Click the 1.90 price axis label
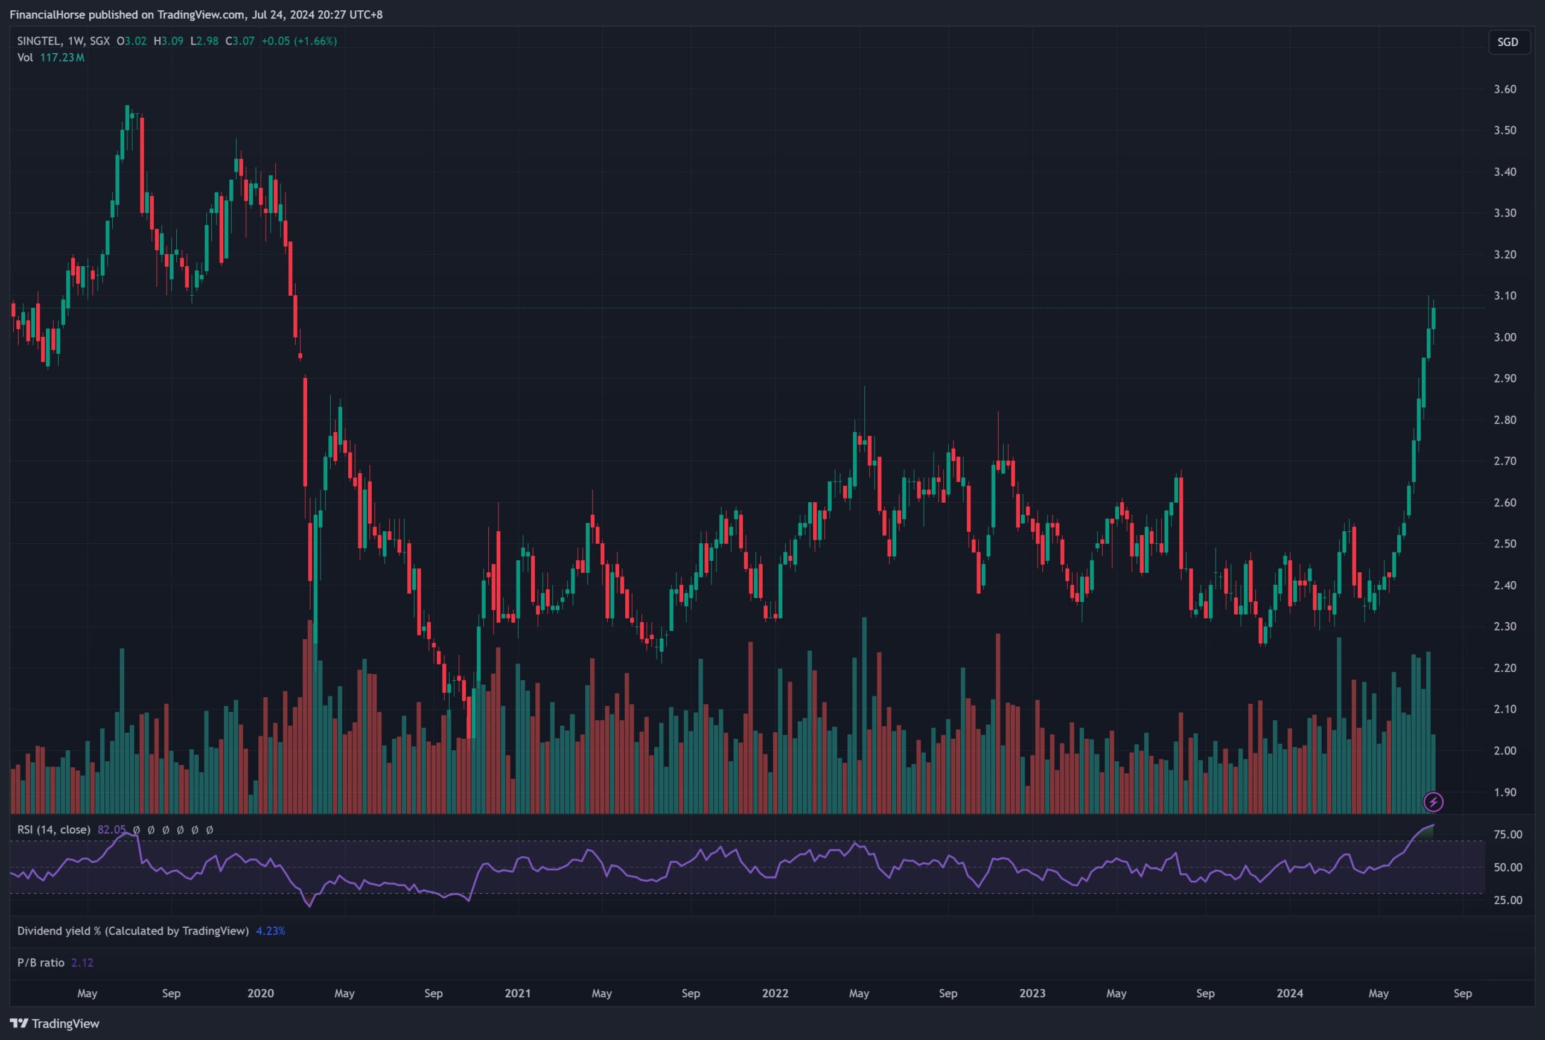1545x1040 pixels. coord(1505,793)
